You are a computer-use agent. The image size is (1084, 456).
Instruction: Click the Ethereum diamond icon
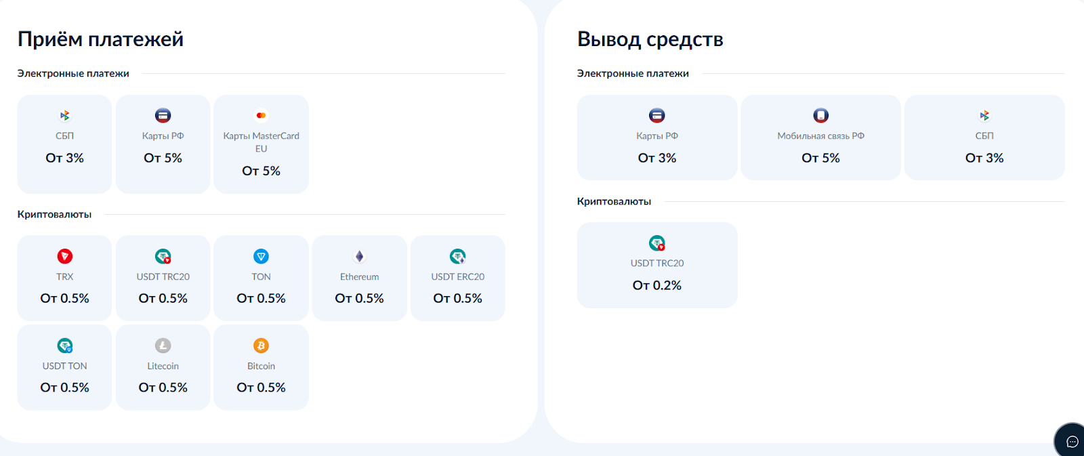[359, 256]
